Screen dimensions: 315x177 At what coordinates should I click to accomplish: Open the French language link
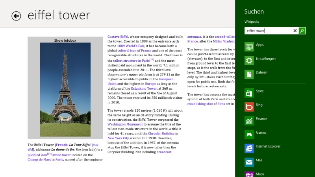62,145
